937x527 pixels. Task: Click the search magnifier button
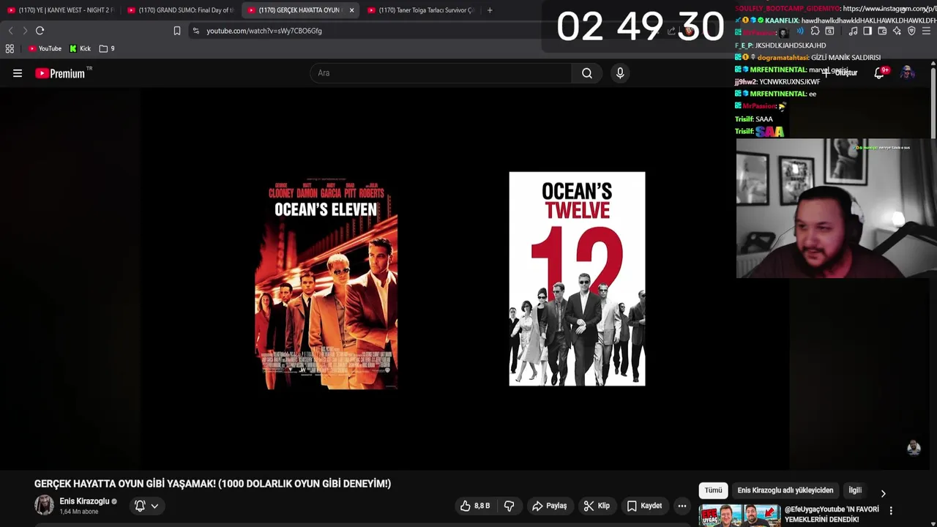click(x=587, y=73)
